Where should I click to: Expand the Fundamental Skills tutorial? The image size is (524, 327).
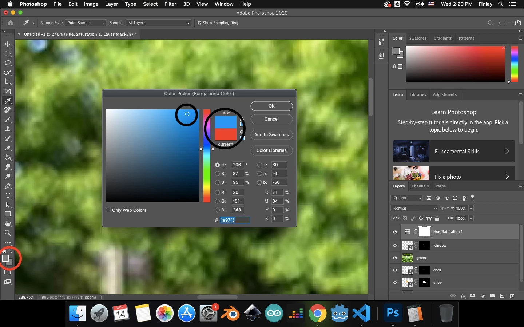pos(454,151)
